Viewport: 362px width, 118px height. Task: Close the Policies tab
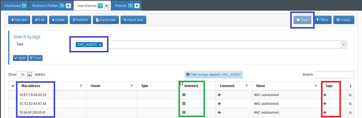pyautogui.click(x=137, y=6)
